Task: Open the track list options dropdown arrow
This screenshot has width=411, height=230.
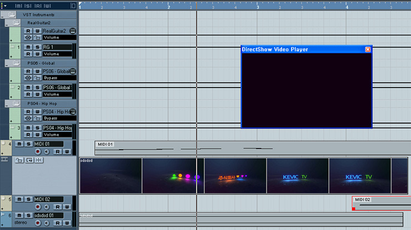Action: (x=5, y=6)
